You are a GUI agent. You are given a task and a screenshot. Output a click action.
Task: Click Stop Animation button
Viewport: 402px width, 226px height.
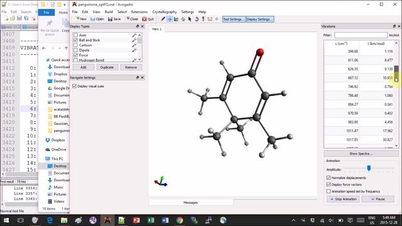(x=343, y=199)
